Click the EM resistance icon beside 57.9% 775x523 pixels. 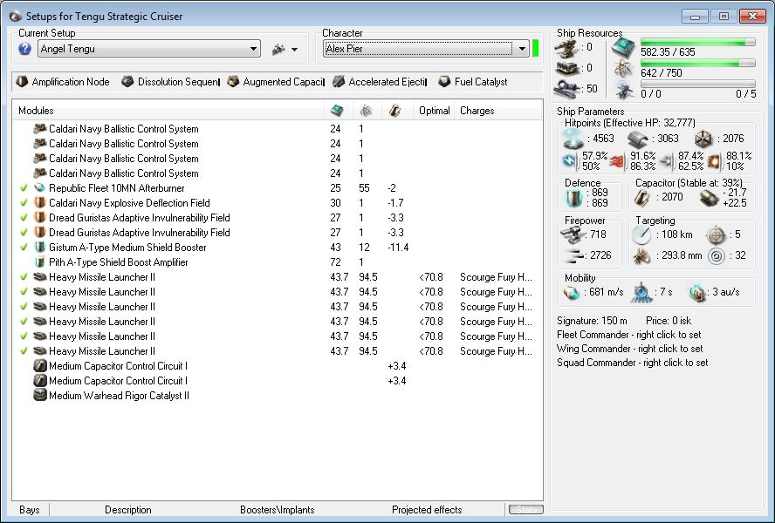569,161
